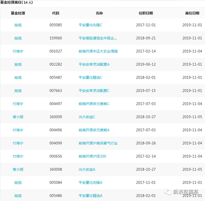Image resolution: width=205 pixels, height=201 pixels.
Task: Open fund link 平安安享灵活配置C
Action: tap(94, 91)
